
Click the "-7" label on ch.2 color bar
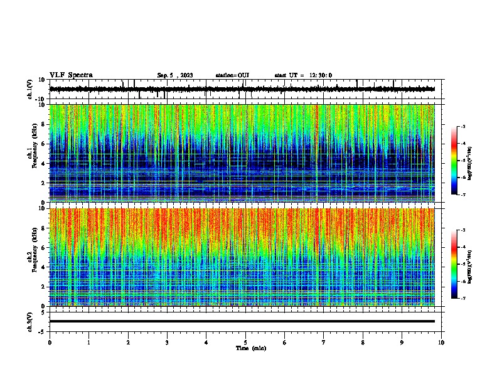[x=463, y=298]
